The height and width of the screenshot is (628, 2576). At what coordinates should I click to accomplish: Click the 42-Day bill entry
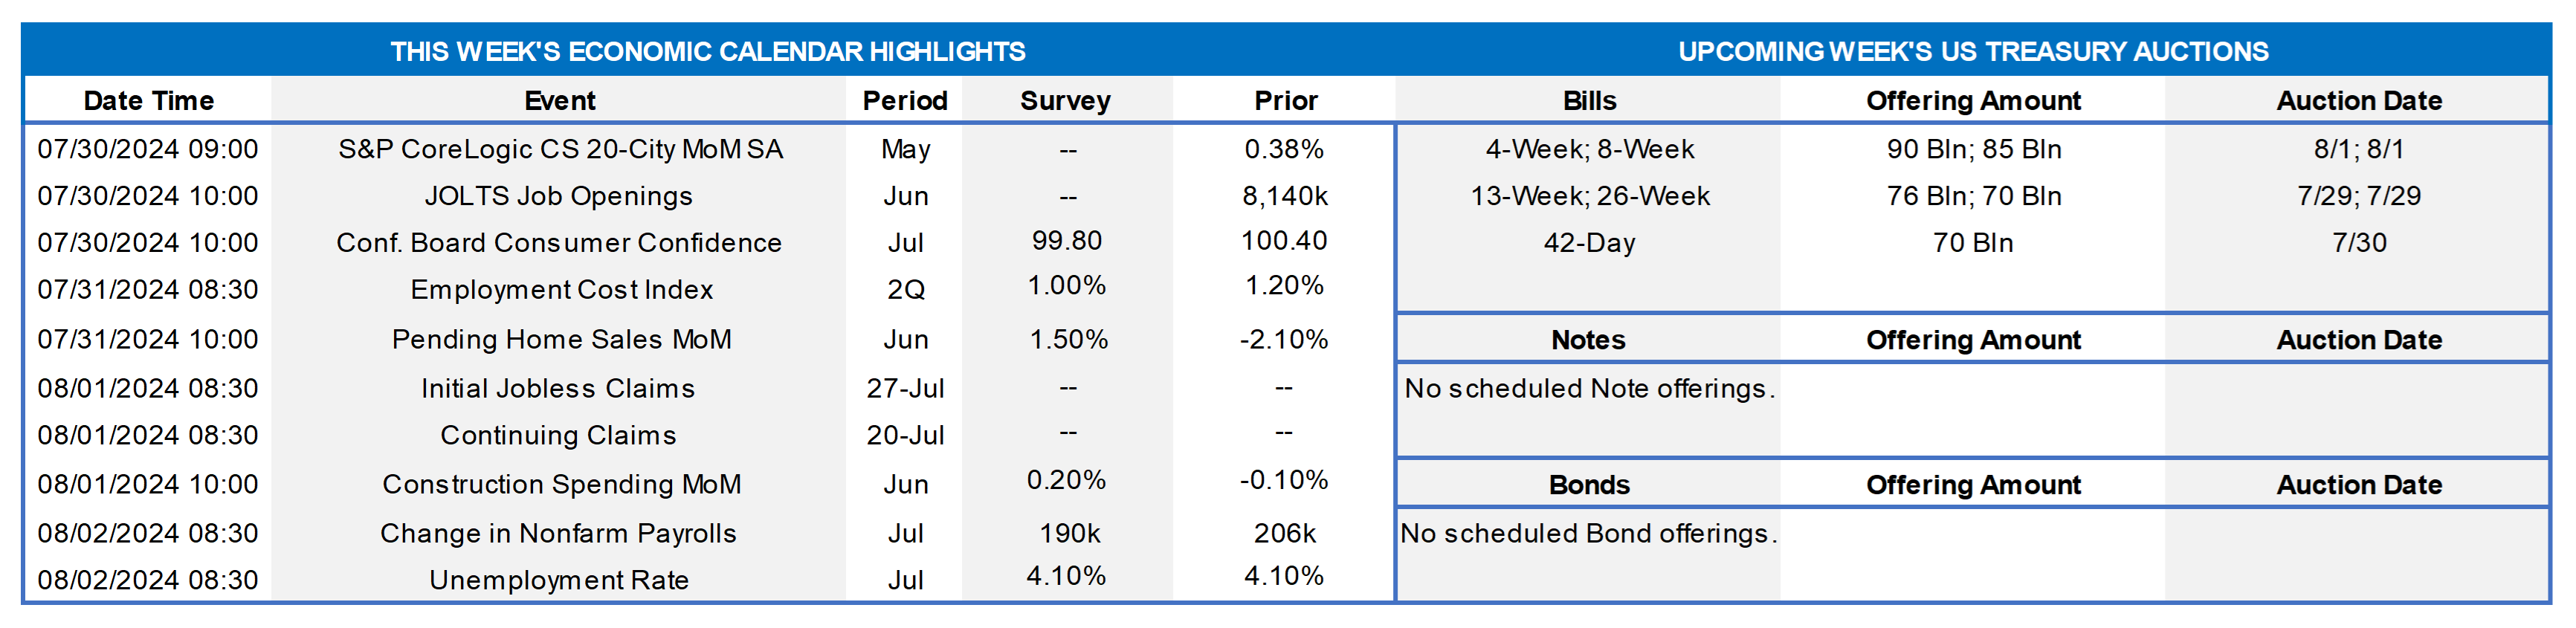[1589, 243]
